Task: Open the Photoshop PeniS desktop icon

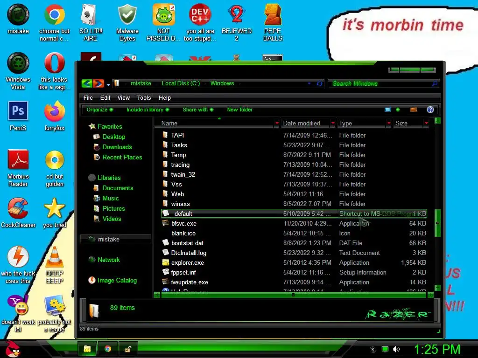Action: click(x=18, y=116)
